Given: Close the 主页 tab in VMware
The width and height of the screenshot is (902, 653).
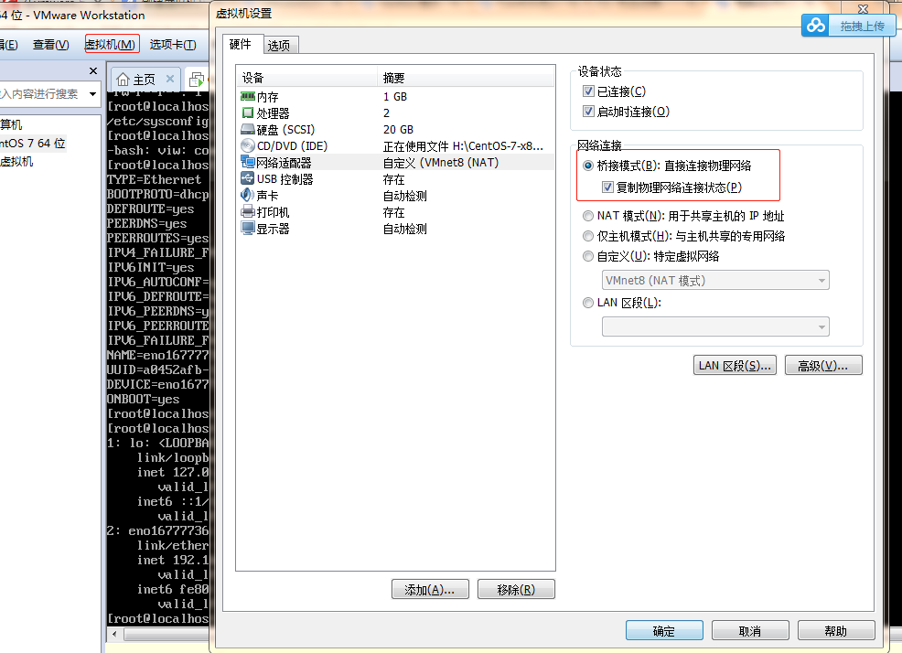Looking at the screenshot, I should 170,79.
